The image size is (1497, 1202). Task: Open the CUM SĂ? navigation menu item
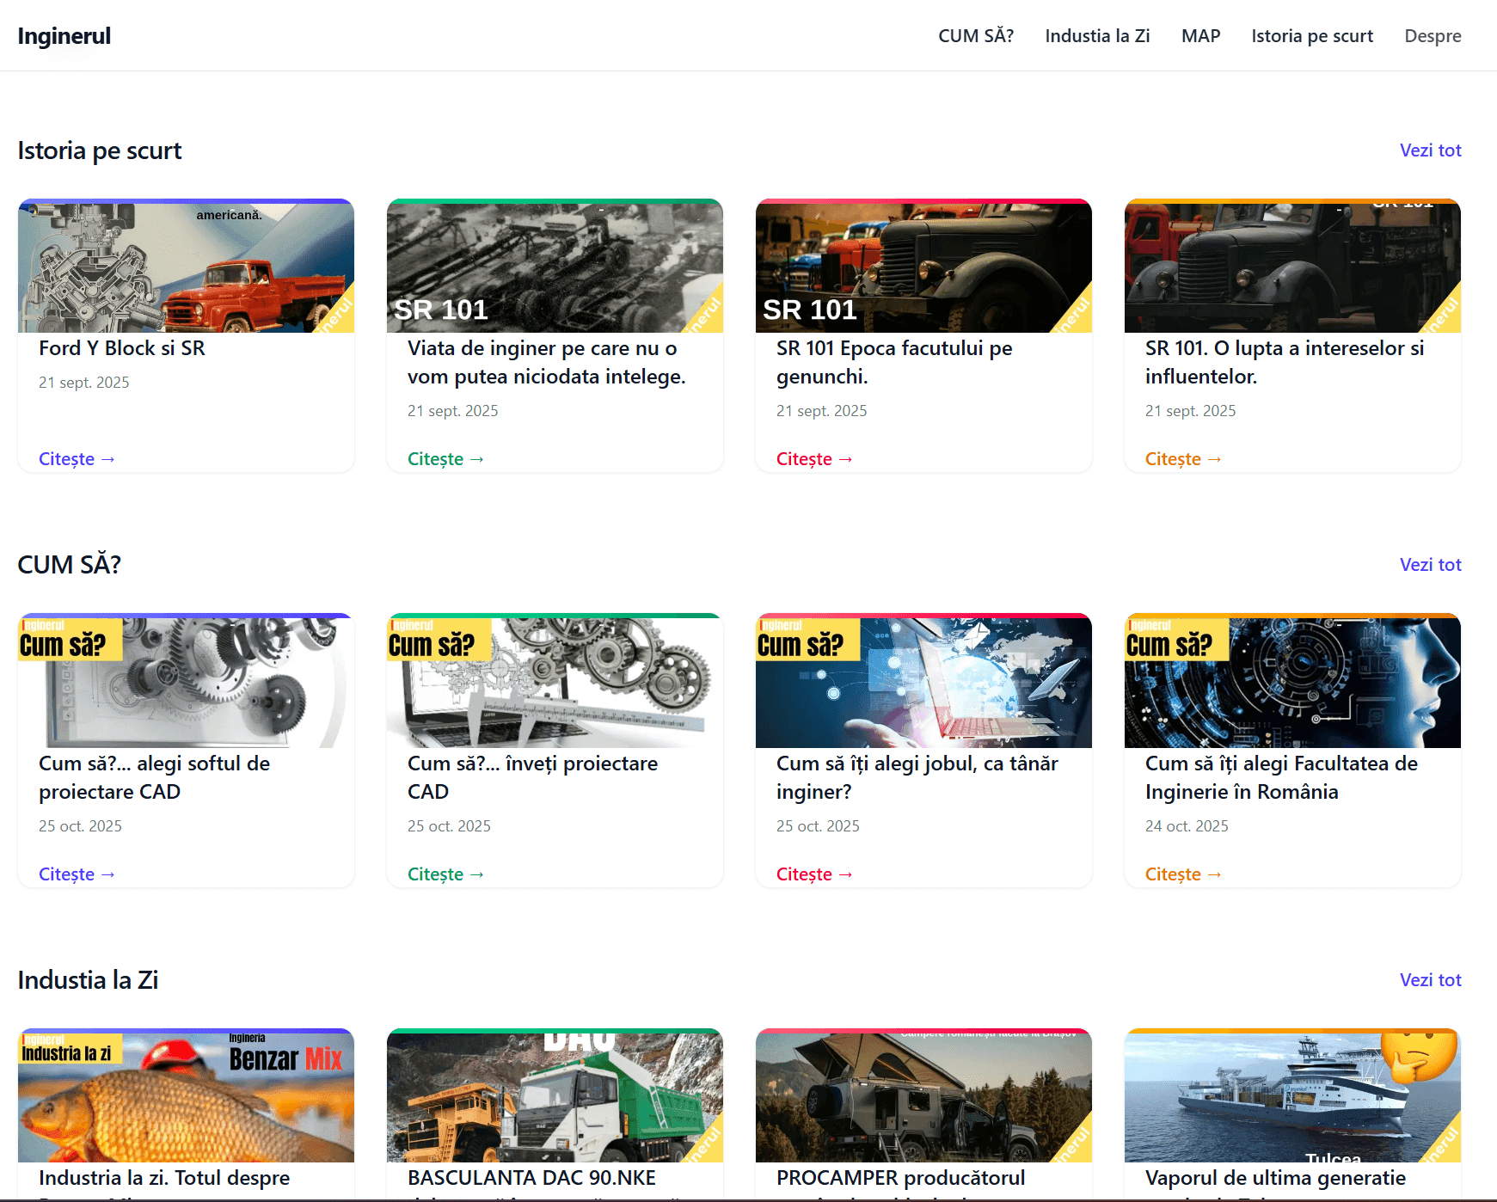[x=976, y=36]
